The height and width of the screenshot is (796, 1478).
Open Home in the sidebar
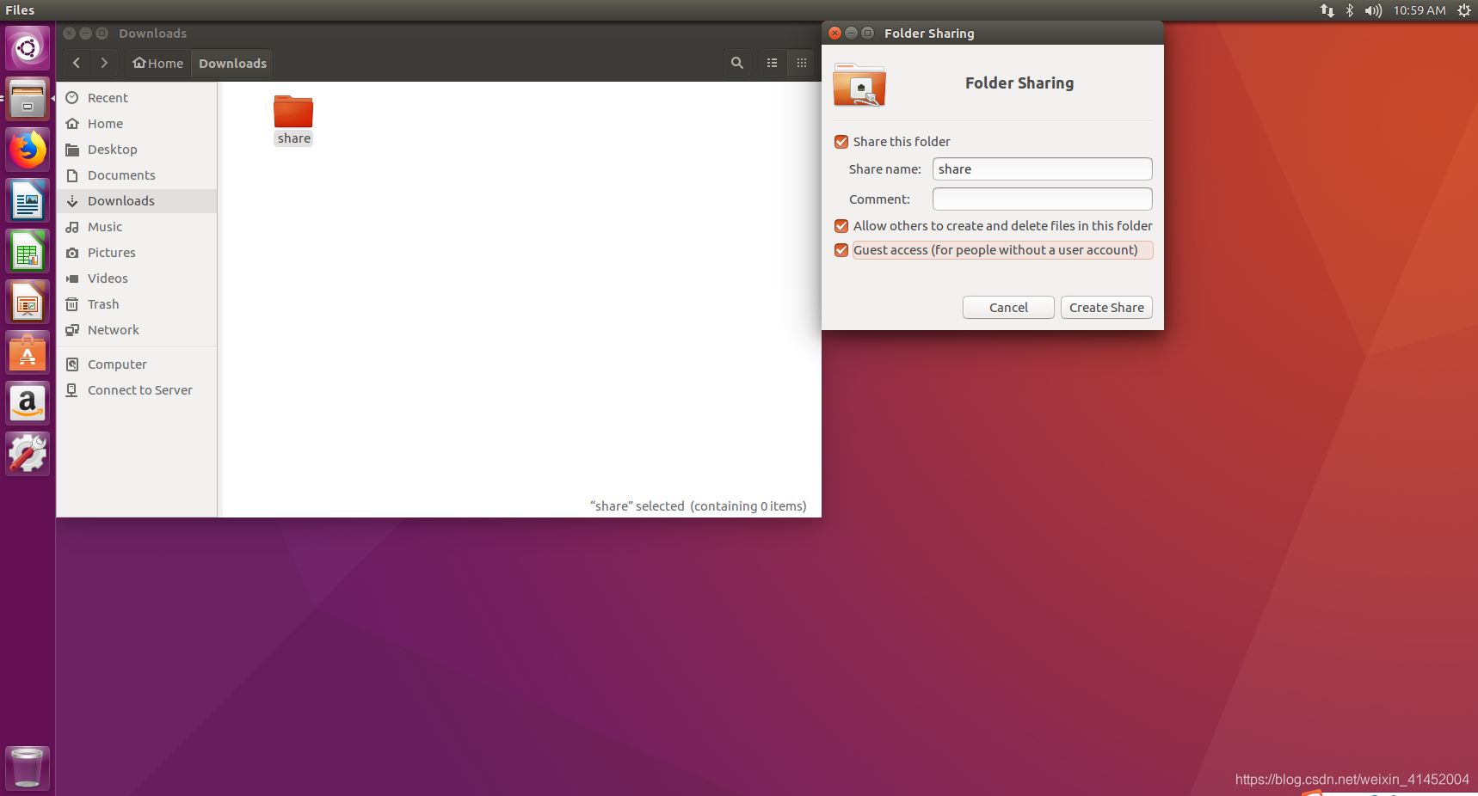pyautogui.click(x=137, y=124)
